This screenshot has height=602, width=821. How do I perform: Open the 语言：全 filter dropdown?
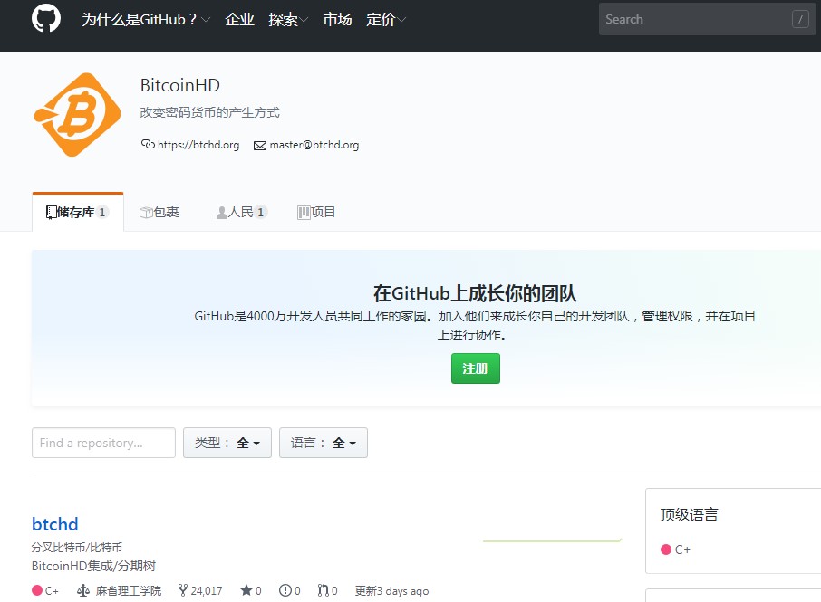pos(324,443)
